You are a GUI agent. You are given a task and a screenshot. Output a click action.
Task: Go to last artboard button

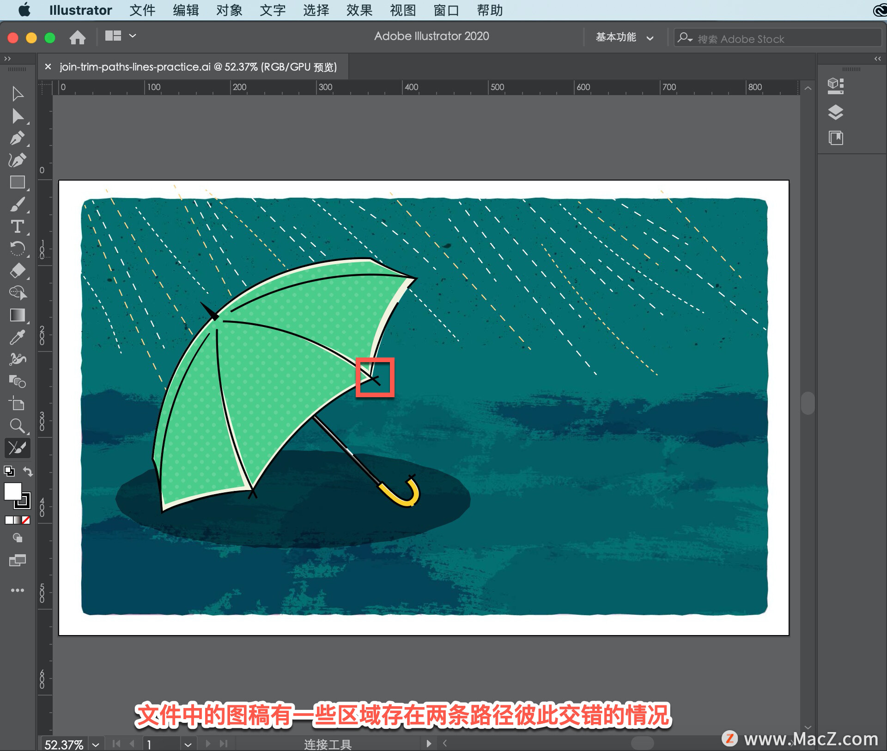point(224,744)
